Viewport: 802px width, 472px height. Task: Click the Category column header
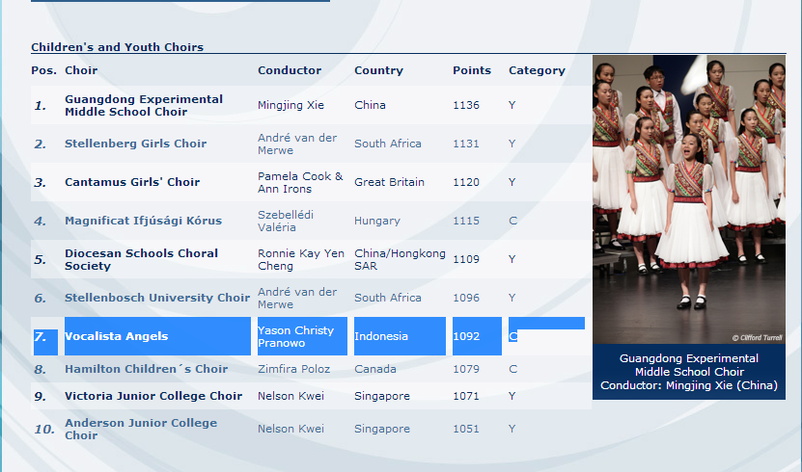click(x=537, y=70)
